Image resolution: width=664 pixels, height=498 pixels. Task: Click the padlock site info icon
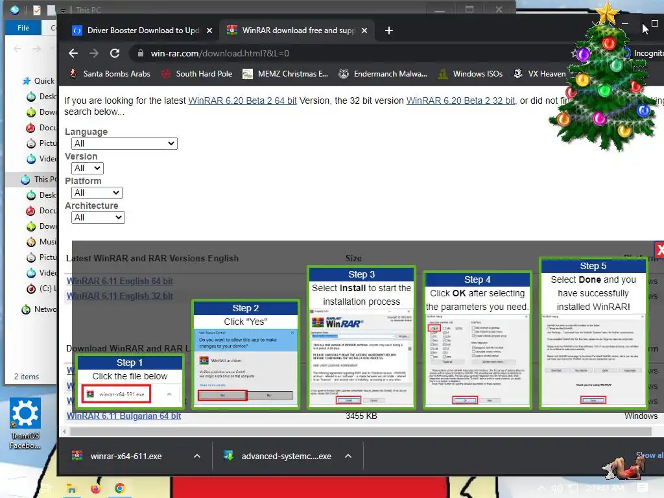(141, 53)
